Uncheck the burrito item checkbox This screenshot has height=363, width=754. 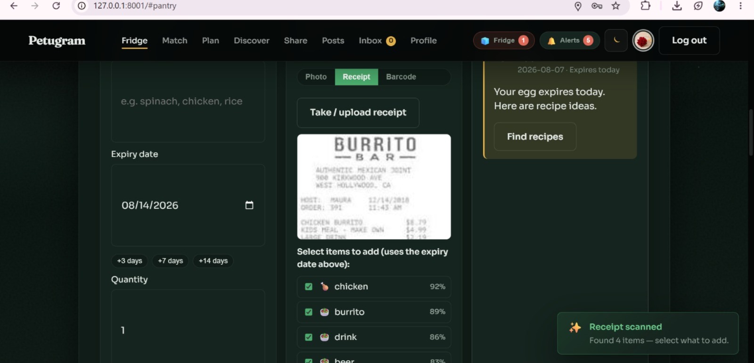[x=309, y=312]
